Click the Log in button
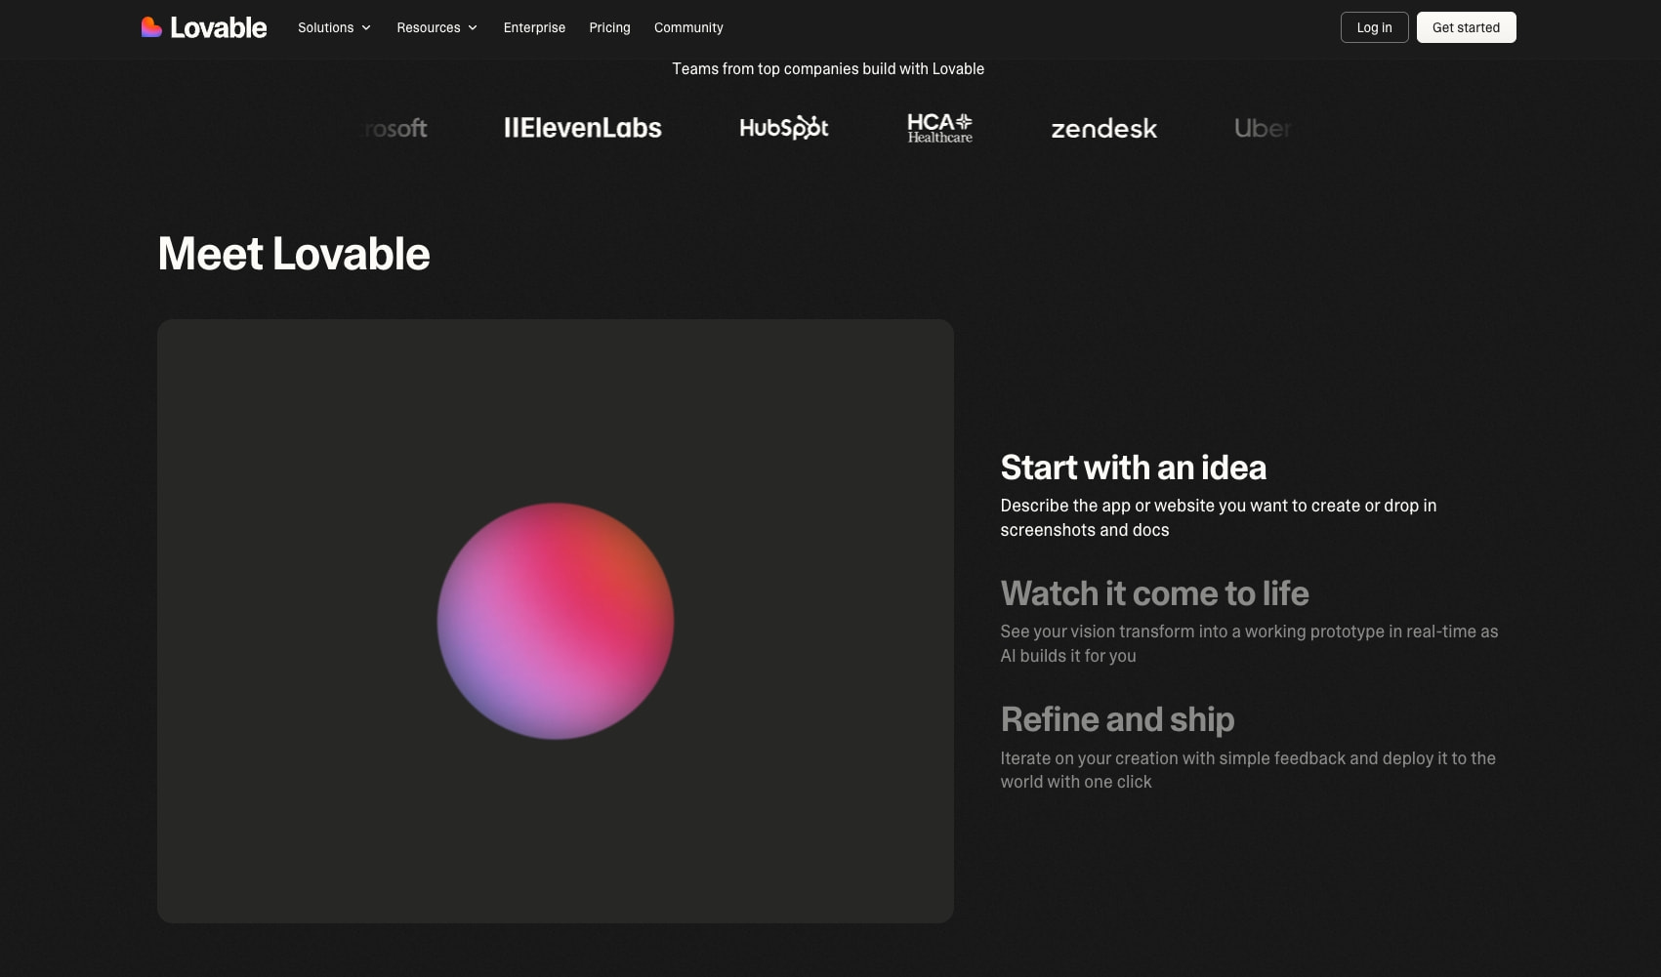This screenshot has width=1661, height=977. (1374, 27)
